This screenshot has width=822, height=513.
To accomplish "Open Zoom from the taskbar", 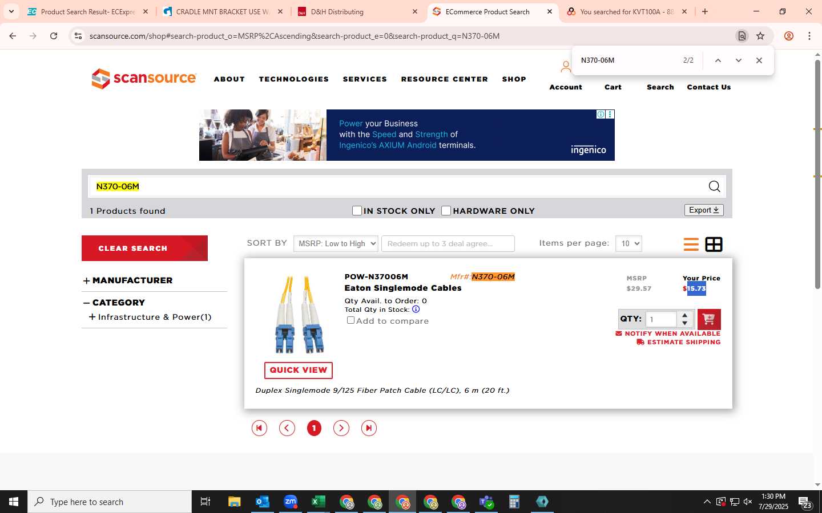I will [291, 502].
